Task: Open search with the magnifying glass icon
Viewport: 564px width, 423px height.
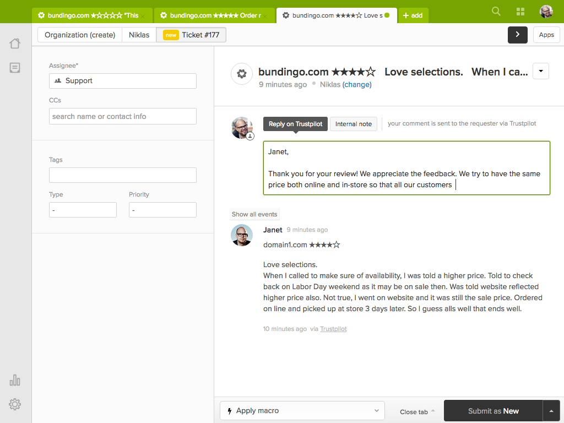Action: click(495, 11)
